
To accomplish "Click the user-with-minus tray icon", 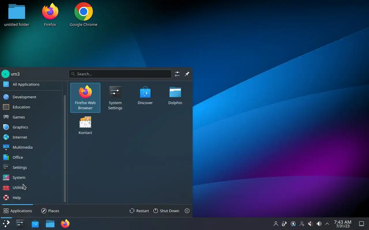I will click(302, 224).
